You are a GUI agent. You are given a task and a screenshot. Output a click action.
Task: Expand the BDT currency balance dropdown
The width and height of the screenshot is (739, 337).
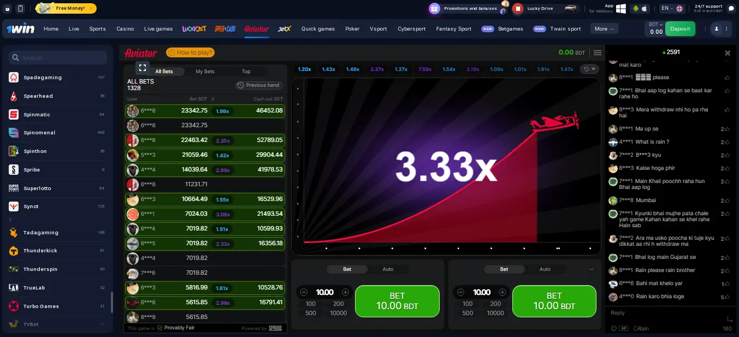tap(655, 25)
